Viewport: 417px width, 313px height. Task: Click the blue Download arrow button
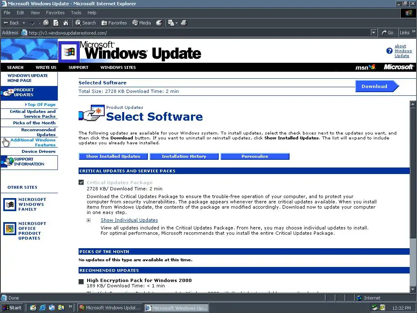[x=377, y=86]
